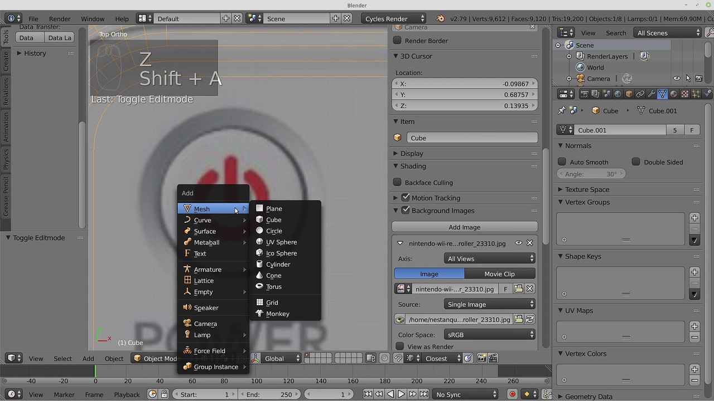This screenshot has height=401, width=714.
Task: Select Cylinder mesh primitive
Action: pos(285,264)
